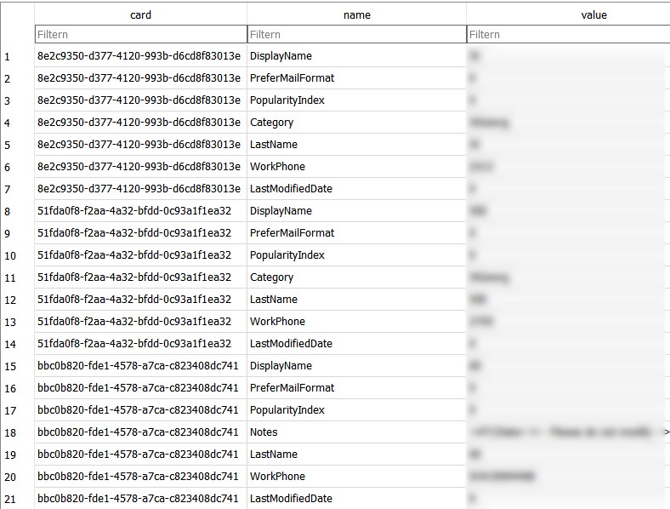Image resolution: width=670 pixels, height=509 pixels.
Task: Click WorkPhone cell in row 13
Action: click(356, 321)
